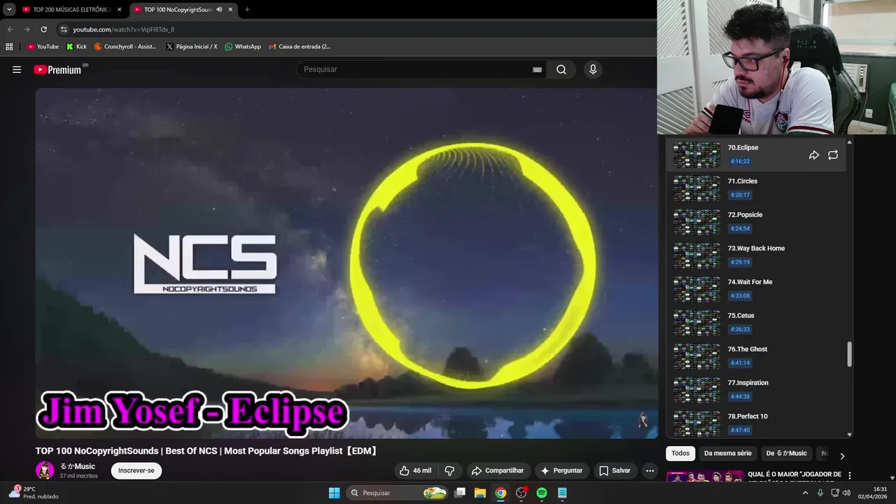Open volume control in system tray

tap(848, 493)
